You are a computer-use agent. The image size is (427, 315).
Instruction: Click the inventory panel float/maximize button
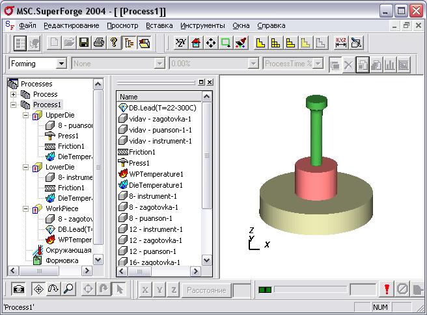point(201,82)
